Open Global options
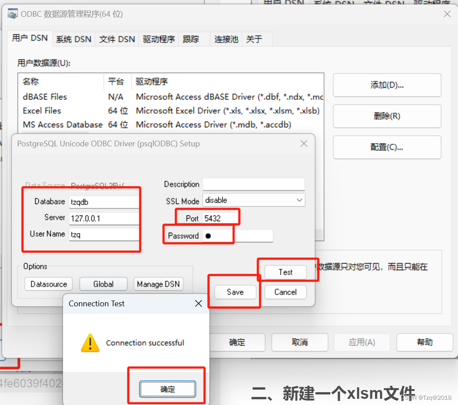The image size is (458, 405). 103,284
